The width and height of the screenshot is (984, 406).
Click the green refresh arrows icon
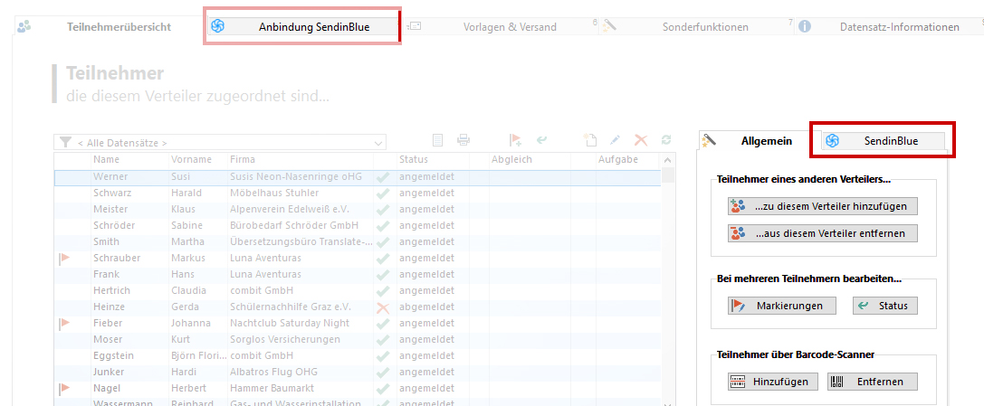pyautogui.click(x=666, y=140)
